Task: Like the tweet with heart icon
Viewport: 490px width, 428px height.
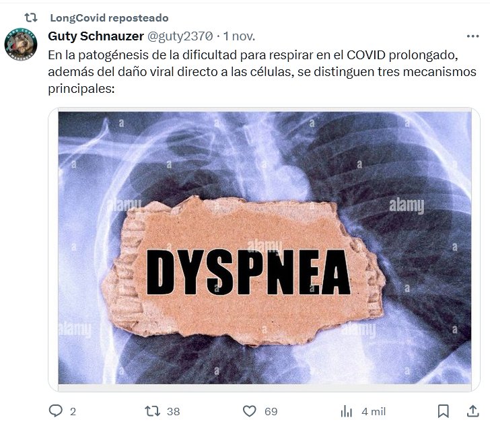Action: click(249, 411)
